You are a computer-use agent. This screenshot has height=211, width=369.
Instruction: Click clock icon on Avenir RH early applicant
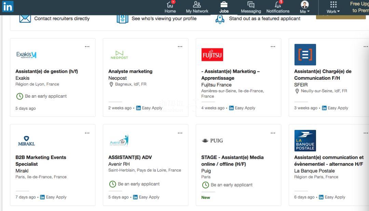tap(113, 184)
